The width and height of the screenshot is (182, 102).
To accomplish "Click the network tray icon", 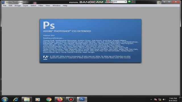I will (160, 99).
